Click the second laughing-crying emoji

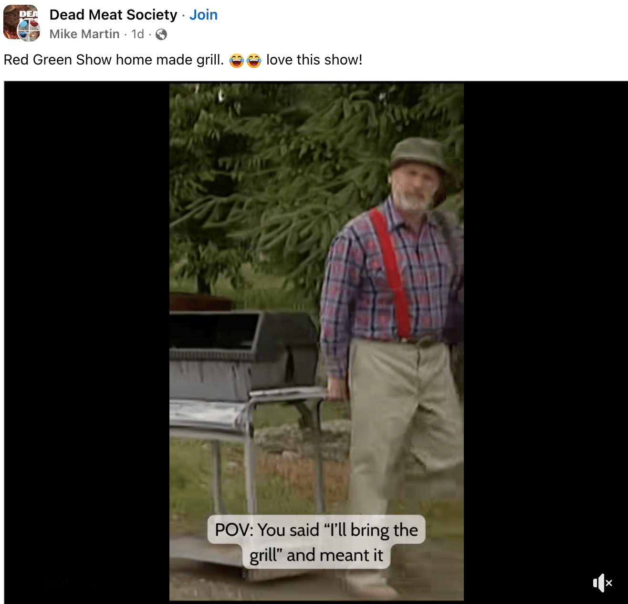pos(254,61)
